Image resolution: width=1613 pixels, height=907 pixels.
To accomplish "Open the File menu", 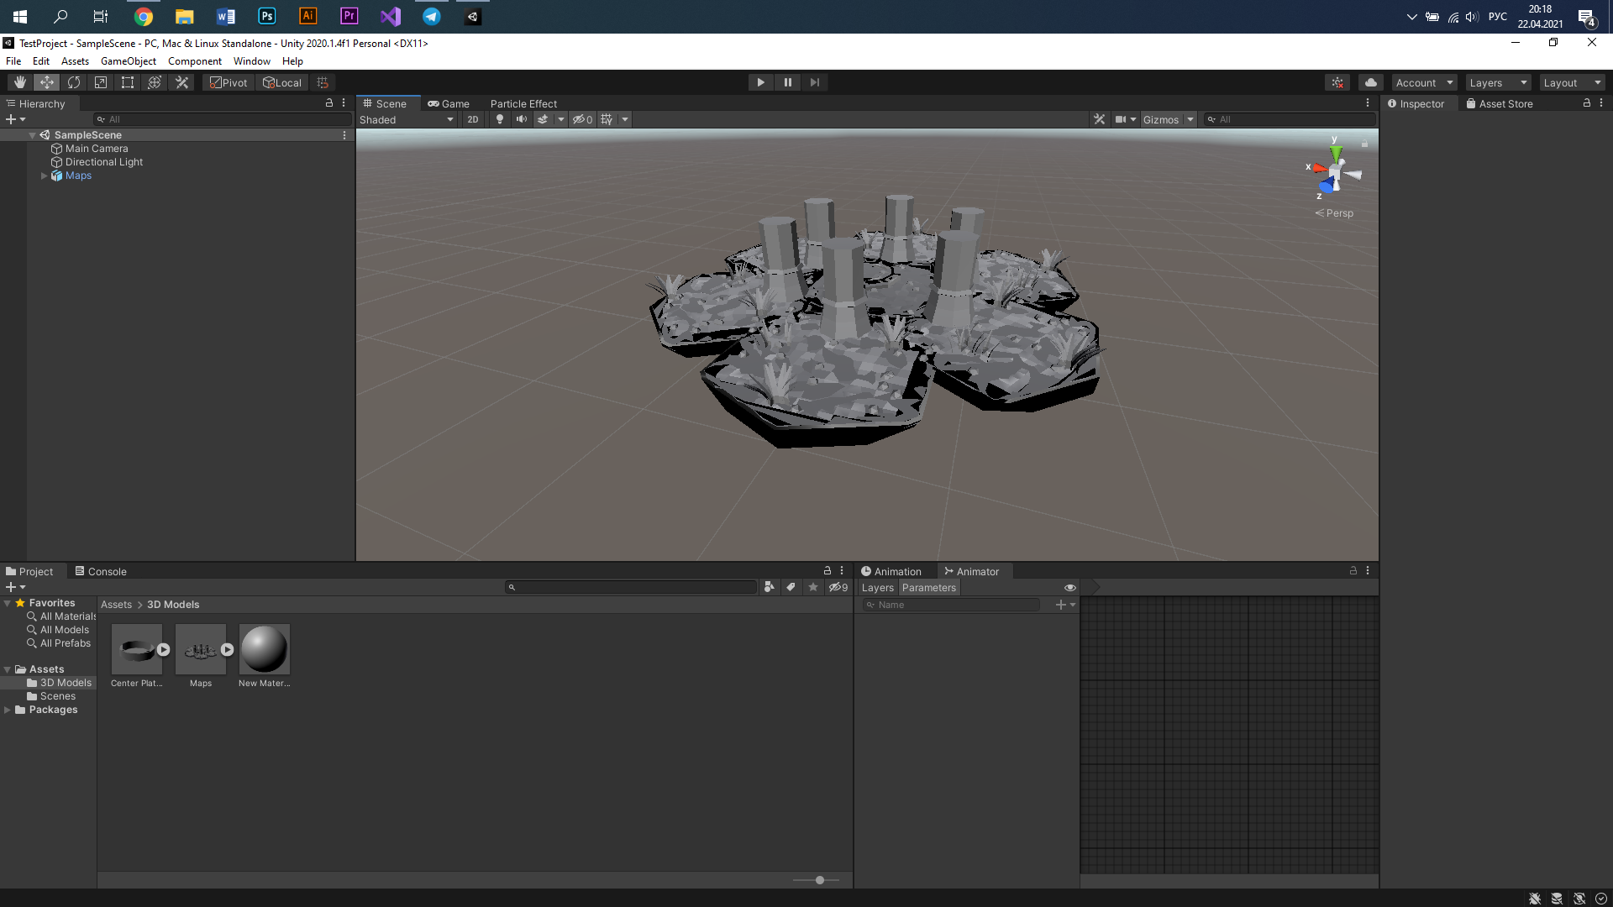I will coord(13,61).
